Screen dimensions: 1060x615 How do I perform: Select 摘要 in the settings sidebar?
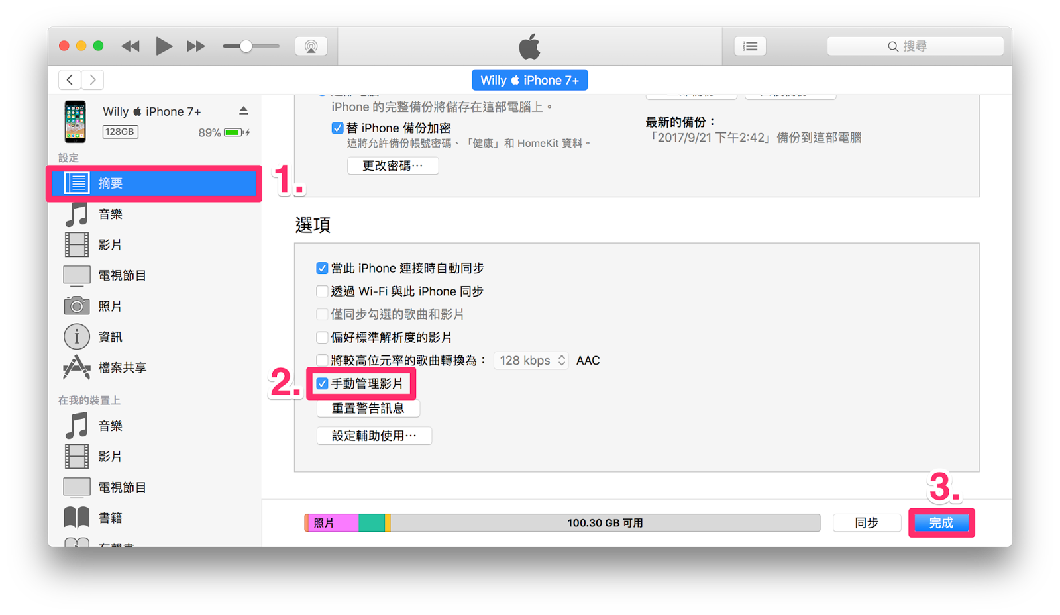point(156,183)
